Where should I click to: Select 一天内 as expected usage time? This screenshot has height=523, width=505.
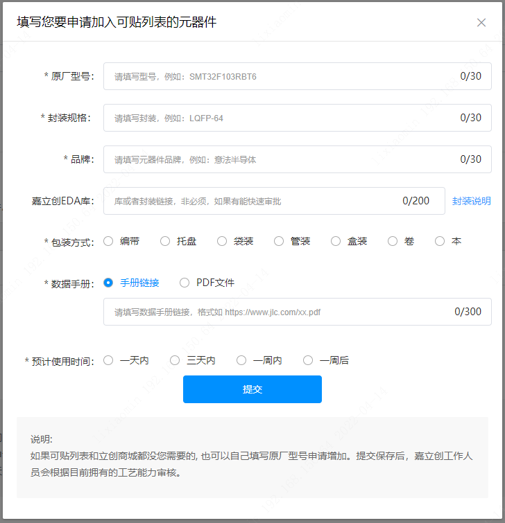tap(108, 360)
